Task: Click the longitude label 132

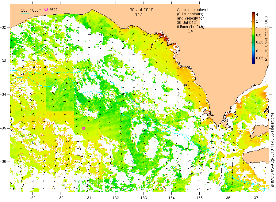Action: pyautogui.click(x=116, y=198)
